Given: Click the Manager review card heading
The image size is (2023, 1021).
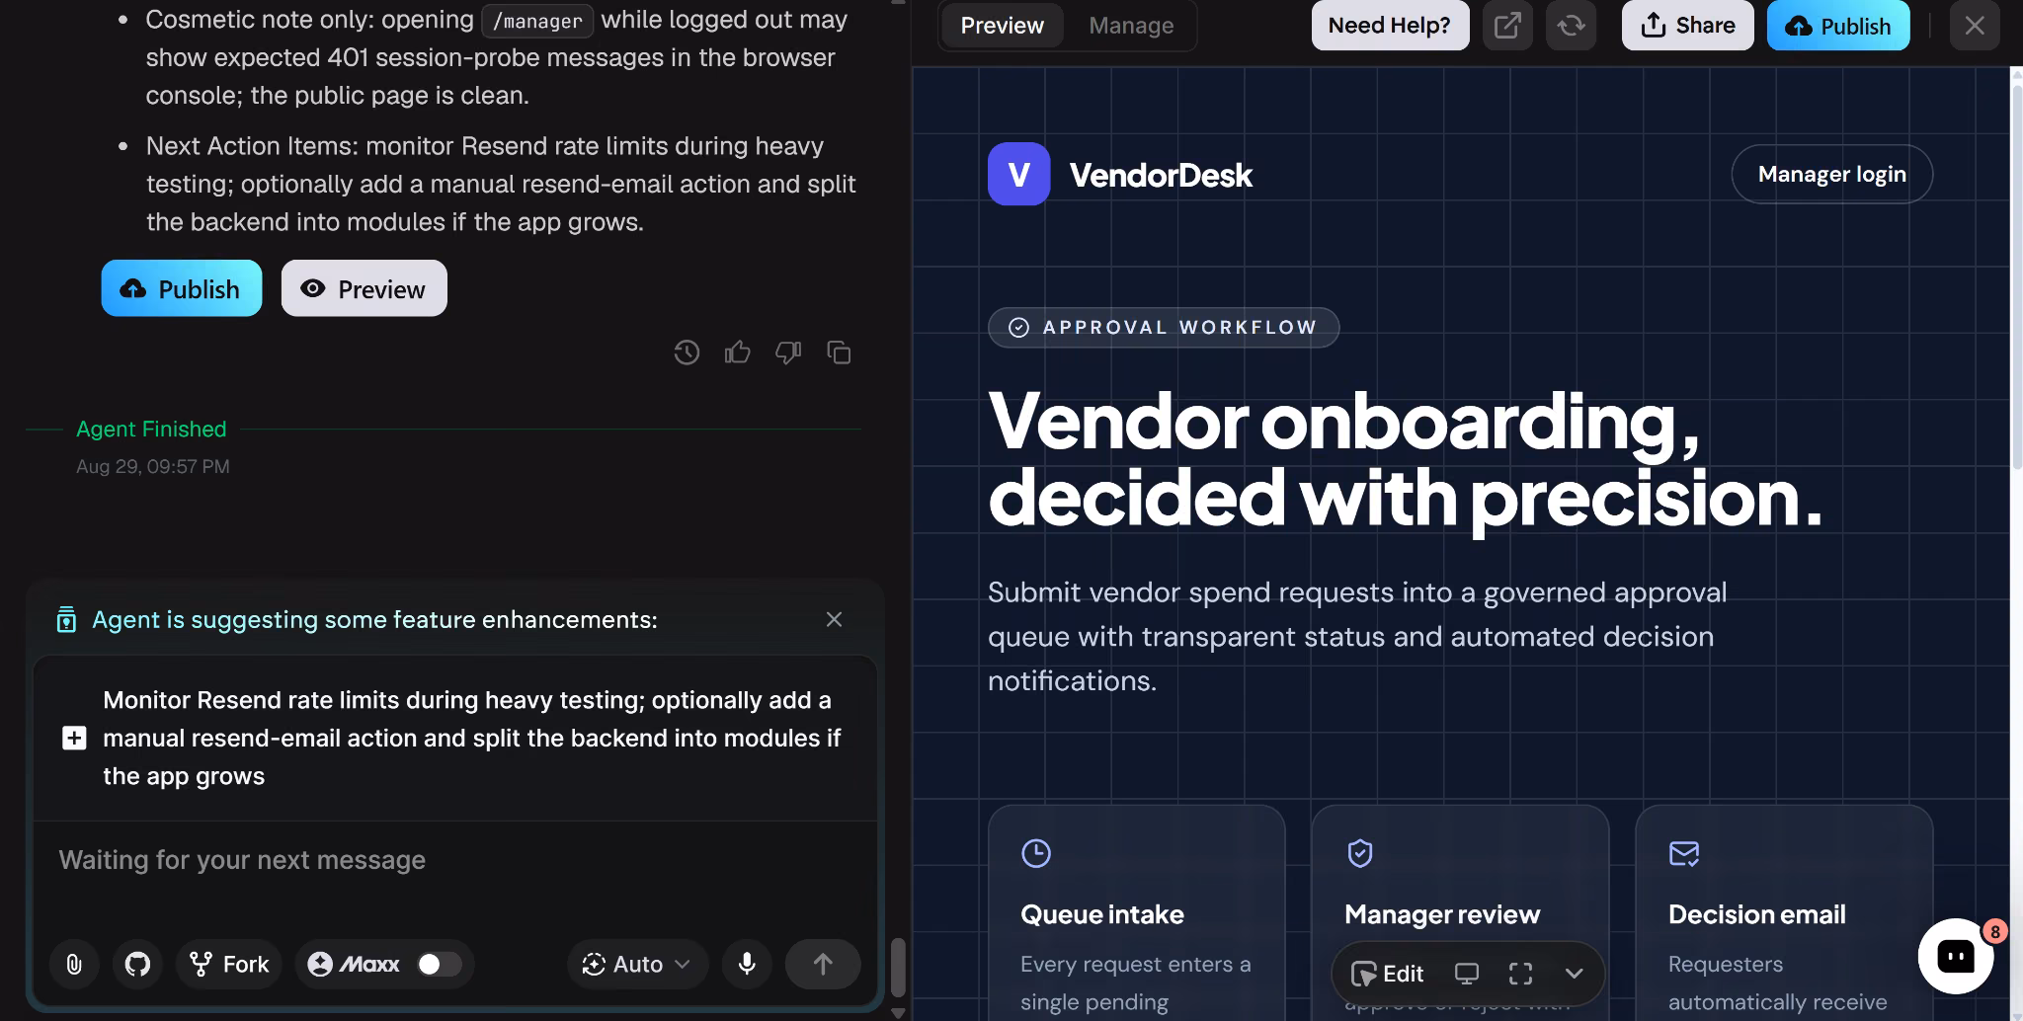Looking at the screenshot, I should (x=1442, y=914).
